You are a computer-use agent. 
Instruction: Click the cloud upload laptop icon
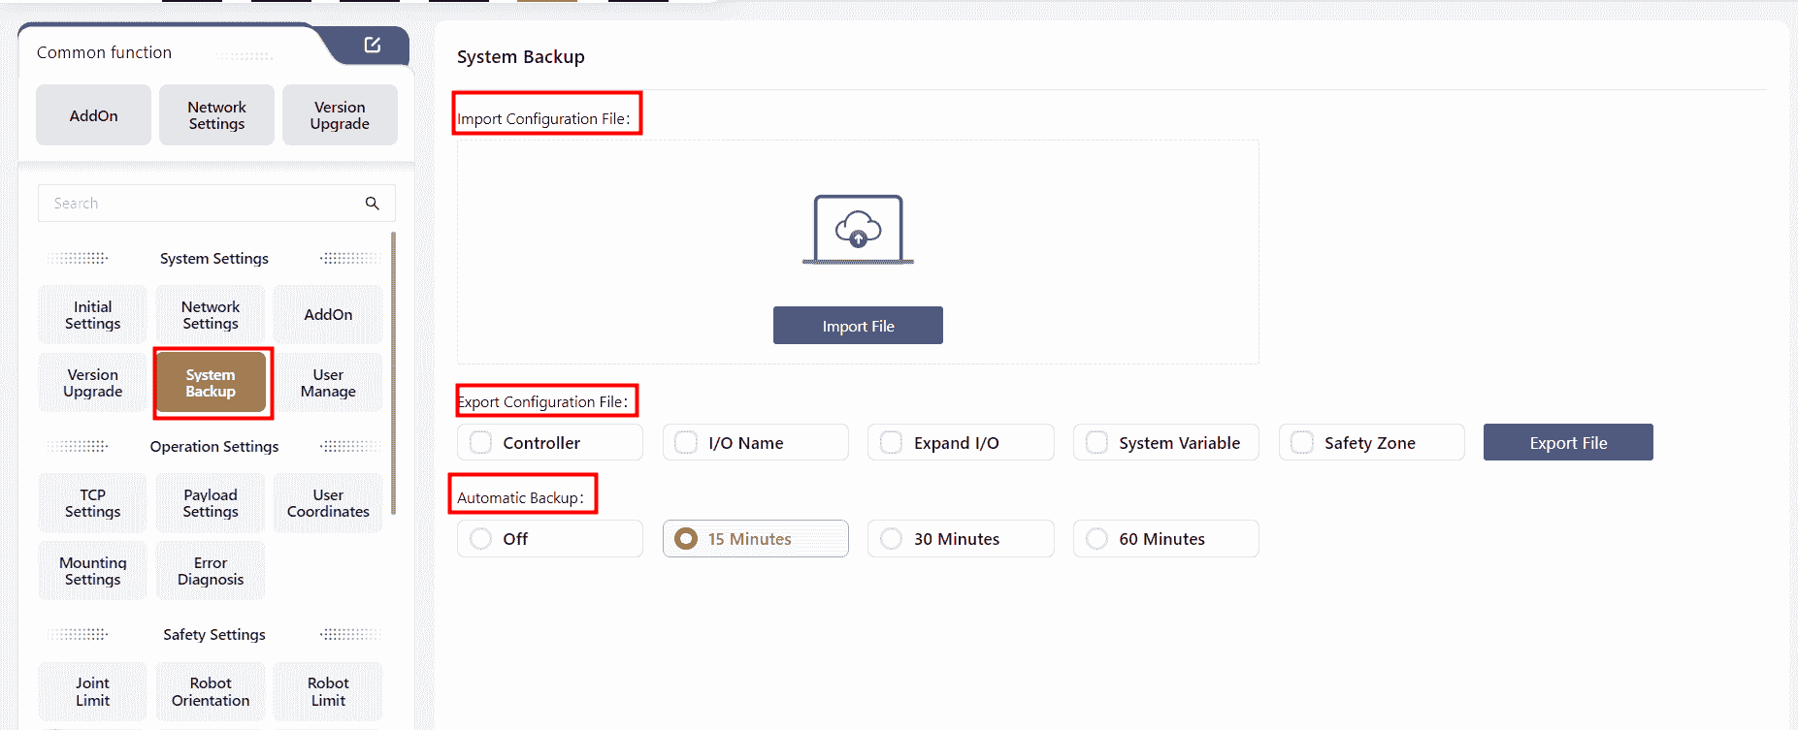tap(858, 230)
